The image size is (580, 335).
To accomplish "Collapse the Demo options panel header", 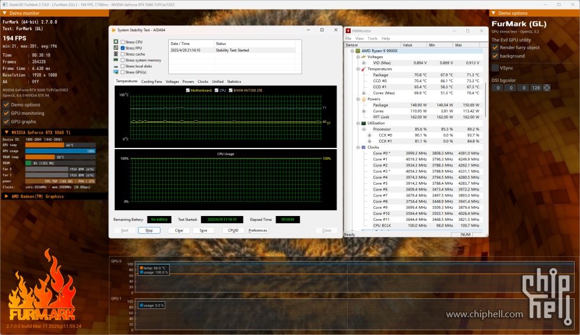I will click(x=494, y=13).
